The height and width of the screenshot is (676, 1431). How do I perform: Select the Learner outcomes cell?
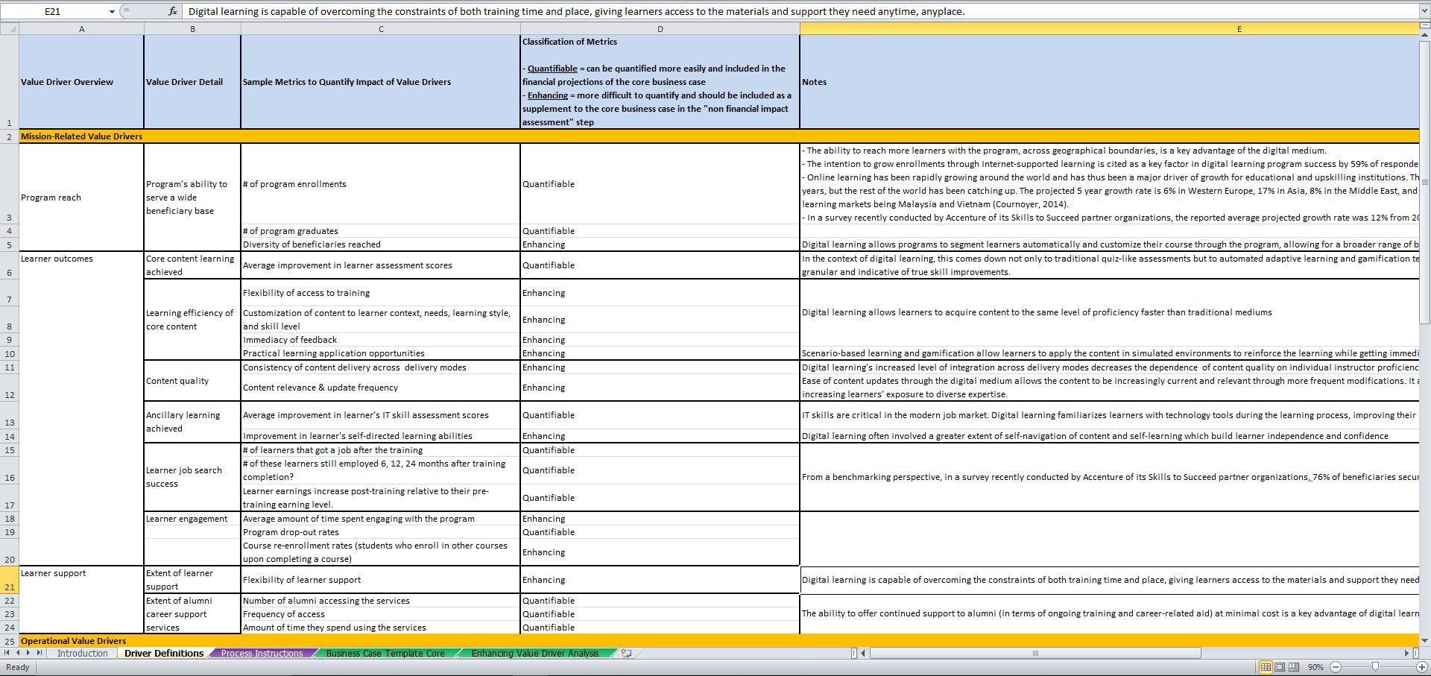tap(81, 408)
